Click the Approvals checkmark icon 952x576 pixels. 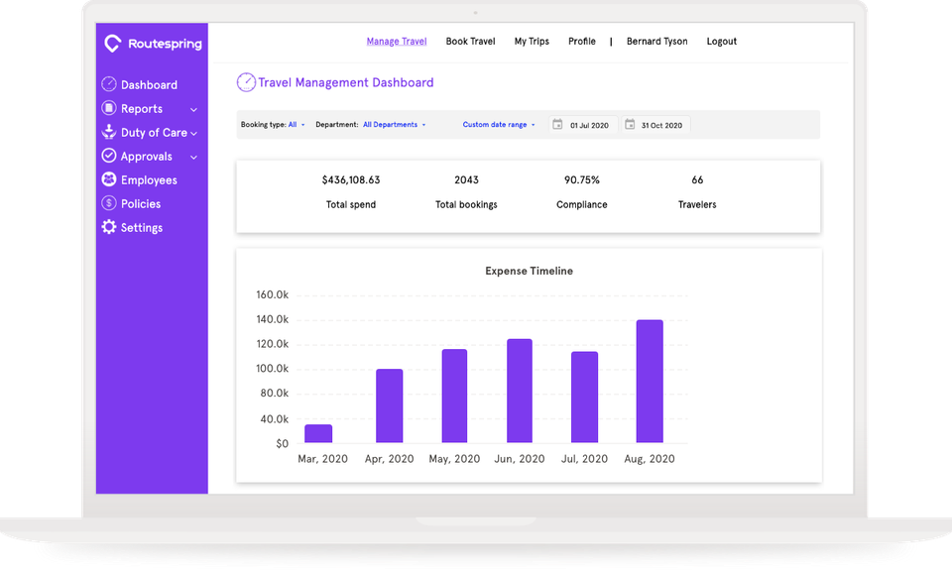pyautogui.click(x=109, y=156)
